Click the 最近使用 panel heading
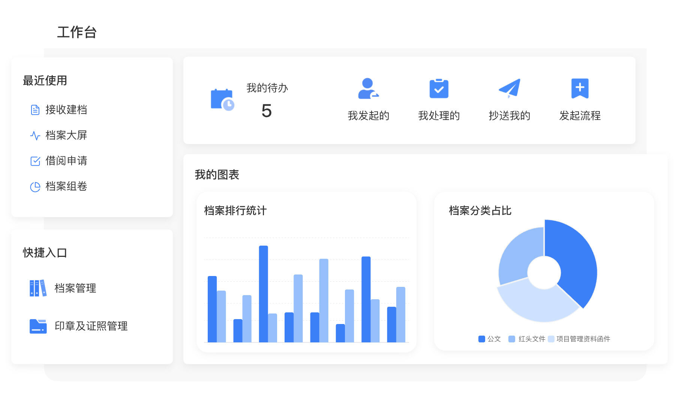Viewport: 679px width, 396px height. 45,81
